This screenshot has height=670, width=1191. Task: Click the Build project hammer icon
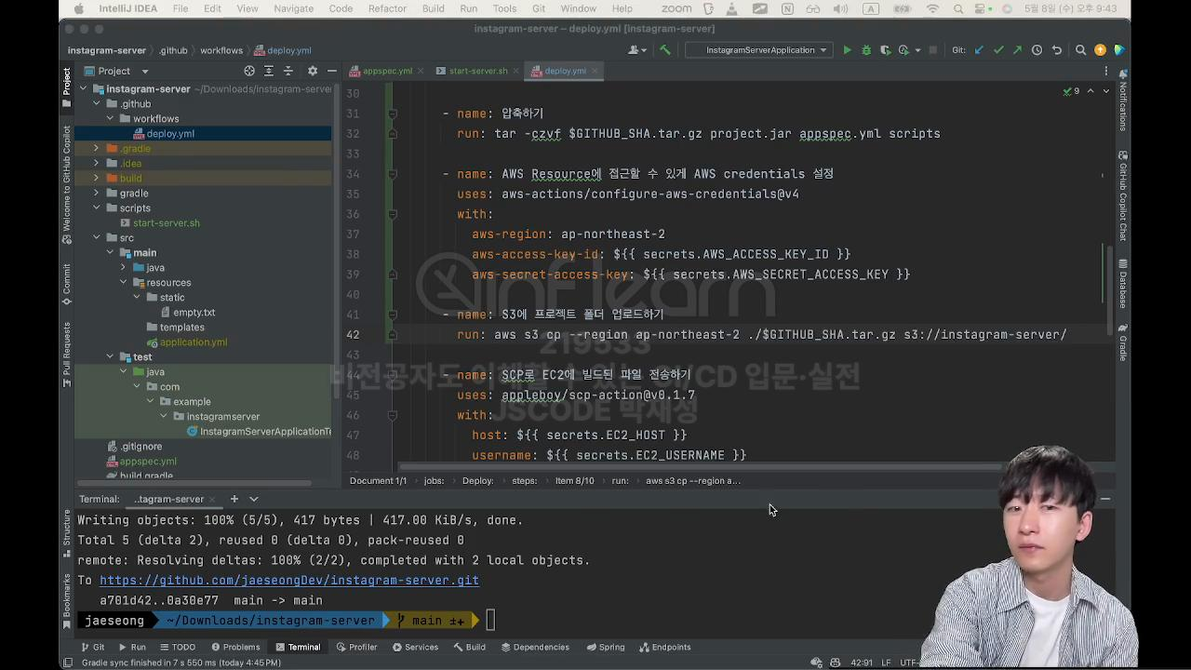(664, 50)
